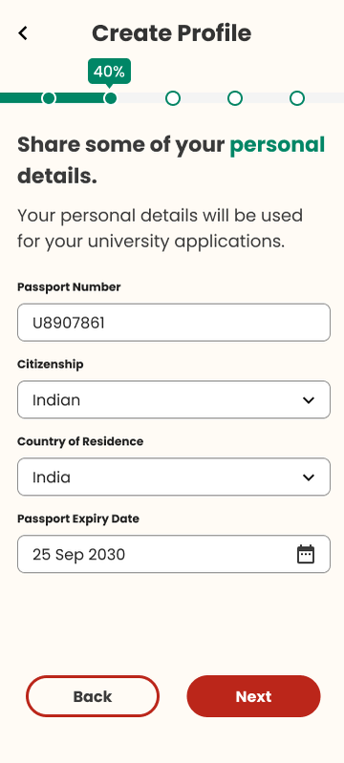344x763 pixels.
Task: Select the fifth progress step circle
Action: [x=297, y=98]
